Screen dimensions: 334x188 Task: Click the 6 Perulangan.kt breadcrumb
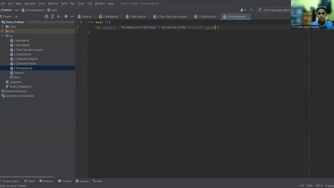pos(32,10)
